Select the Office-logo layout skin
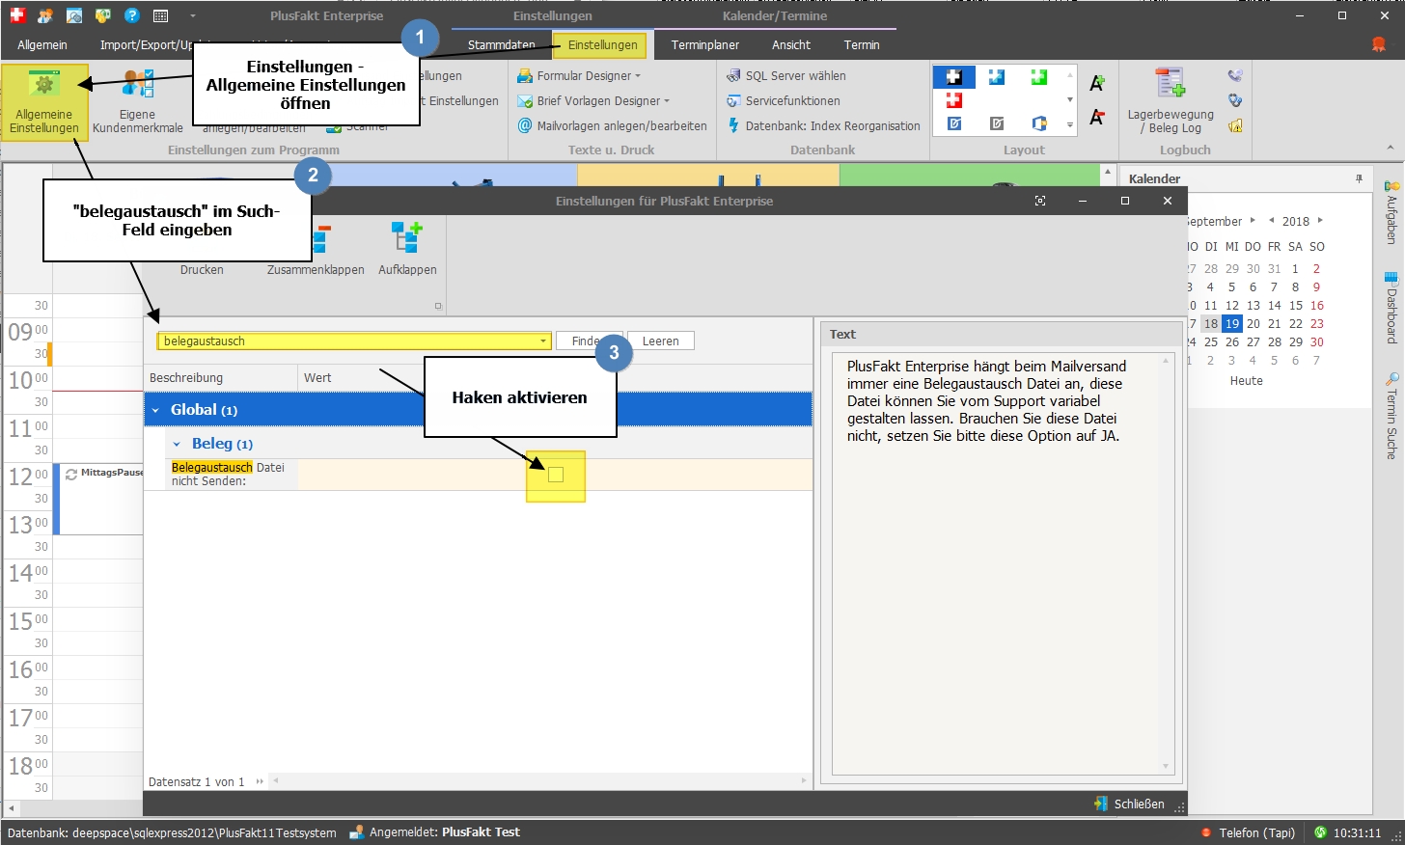Viewport: 1405px width, 845px height. point(1039,123)
